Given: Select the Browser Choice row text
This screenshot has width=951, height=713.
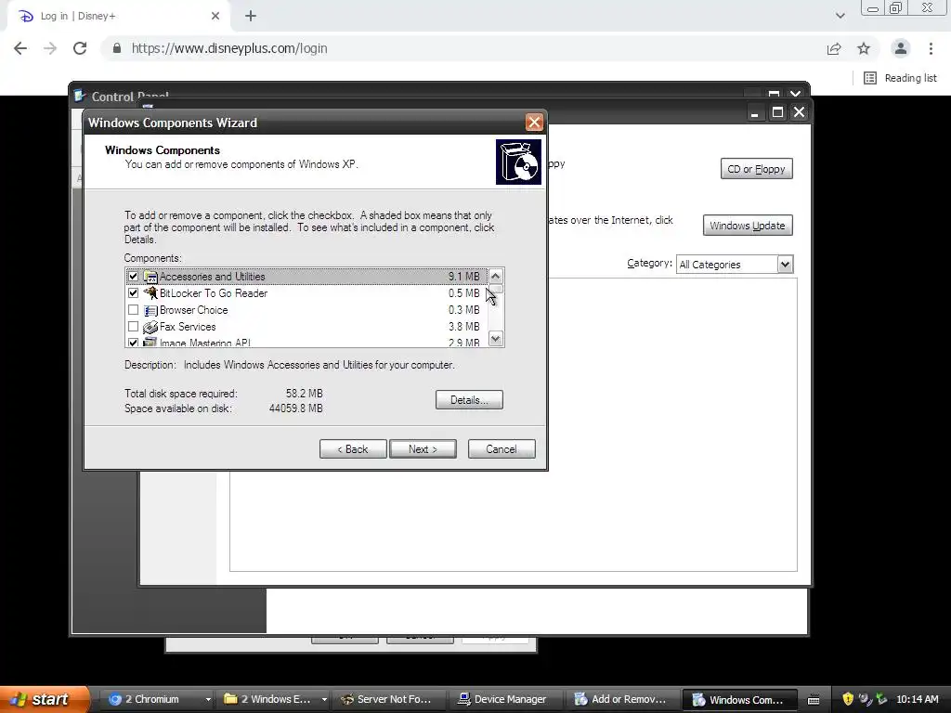Looking at the screenshot, I should click(x=193, y=310).
